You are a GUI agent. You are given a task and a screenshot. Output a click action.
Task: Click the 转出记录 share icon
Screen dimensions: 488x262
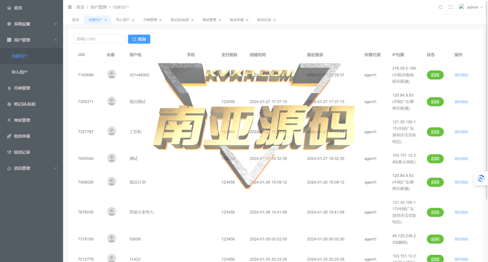pyautogui.click(x=9, y=152)
